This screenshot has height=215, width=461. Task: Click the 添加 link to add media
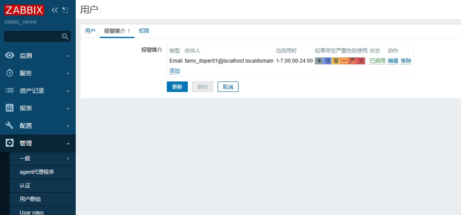175,71
